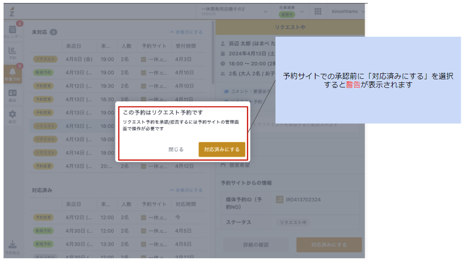Open the 予約 list sidebar icon
This screenshot has height=260, width=468.
(12, 53)
